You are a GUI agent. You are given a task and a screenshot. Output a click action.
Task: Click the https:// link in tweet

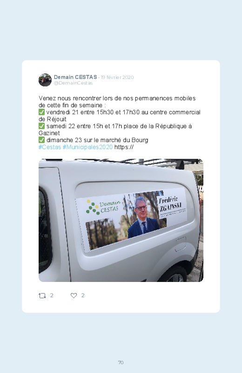point(124,147)
